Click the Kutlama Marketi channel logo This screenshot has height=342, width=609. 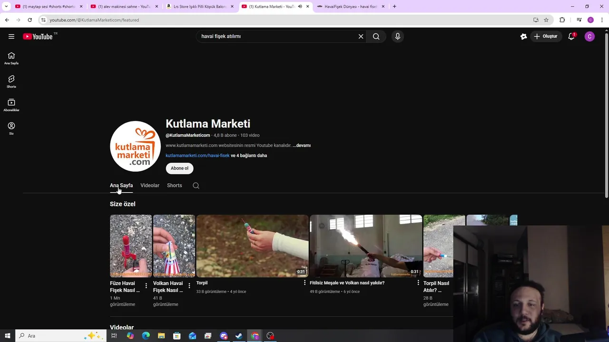point(135,146)
